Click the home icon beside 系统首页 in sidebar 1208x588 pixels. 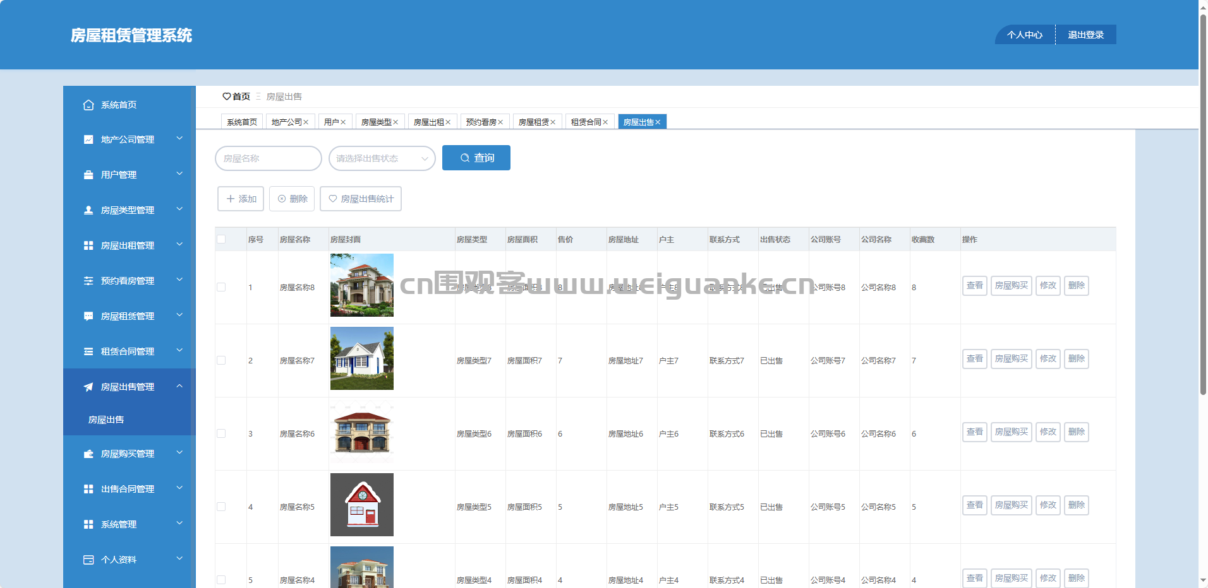click(x=88, y=105)
